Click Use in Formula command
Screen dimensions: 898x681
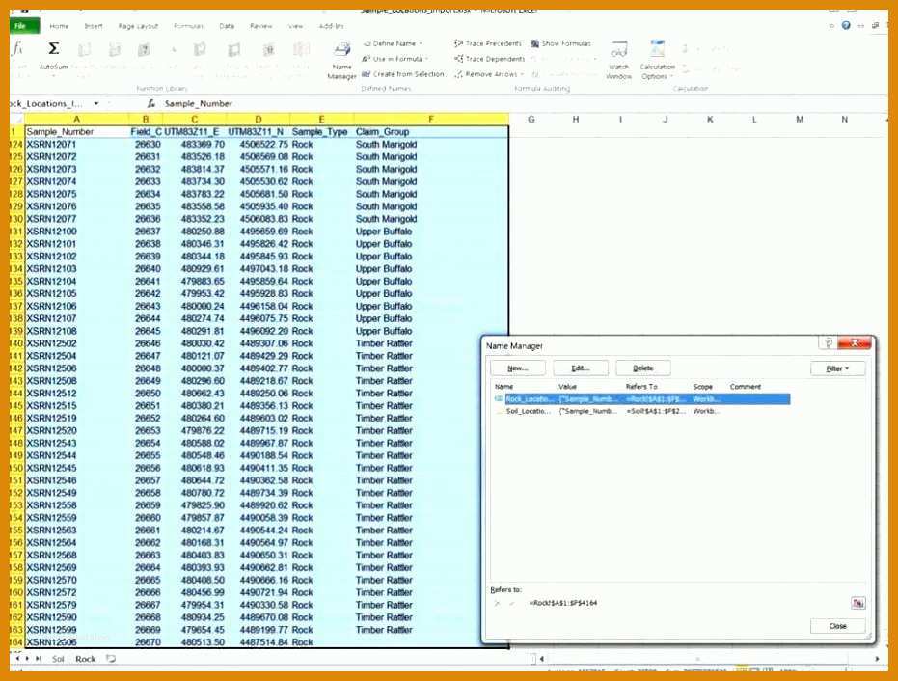click(396, 59)
